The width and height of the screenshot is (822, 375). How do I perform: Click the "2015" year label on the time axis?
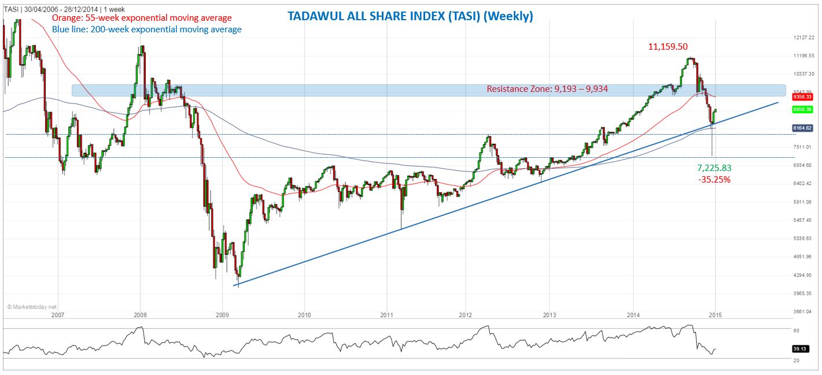(x=715, y=315)
